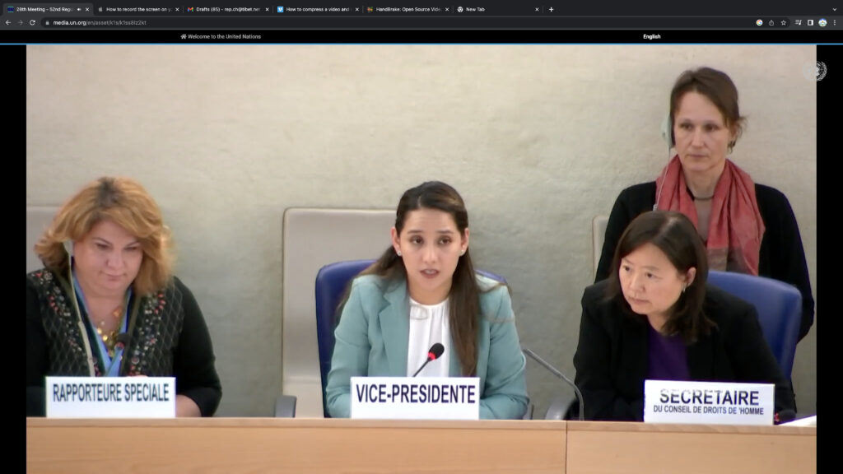Open a new tab with plus button
843x474 pixels.
(x=551, y=9)
